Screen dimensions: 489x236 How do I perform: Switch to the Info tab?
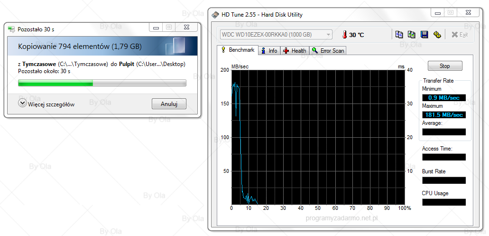(x=269, y=50)
